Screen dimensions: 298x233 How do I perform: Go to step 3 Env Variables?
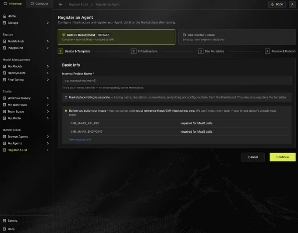point(211,51)
